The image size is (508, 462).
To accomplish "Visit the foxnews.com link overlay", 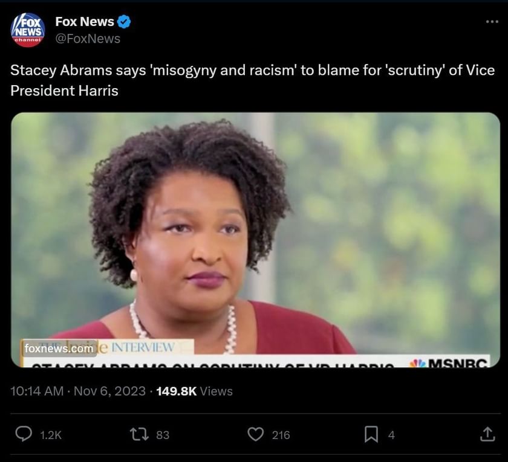I will (x=58, y=350).
